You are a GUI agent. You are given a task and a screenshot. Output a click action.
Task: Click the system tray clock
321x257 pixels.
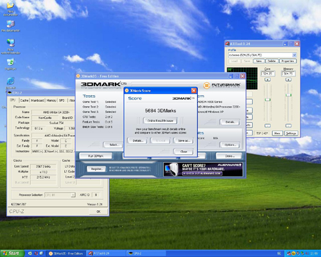(314, 253)
